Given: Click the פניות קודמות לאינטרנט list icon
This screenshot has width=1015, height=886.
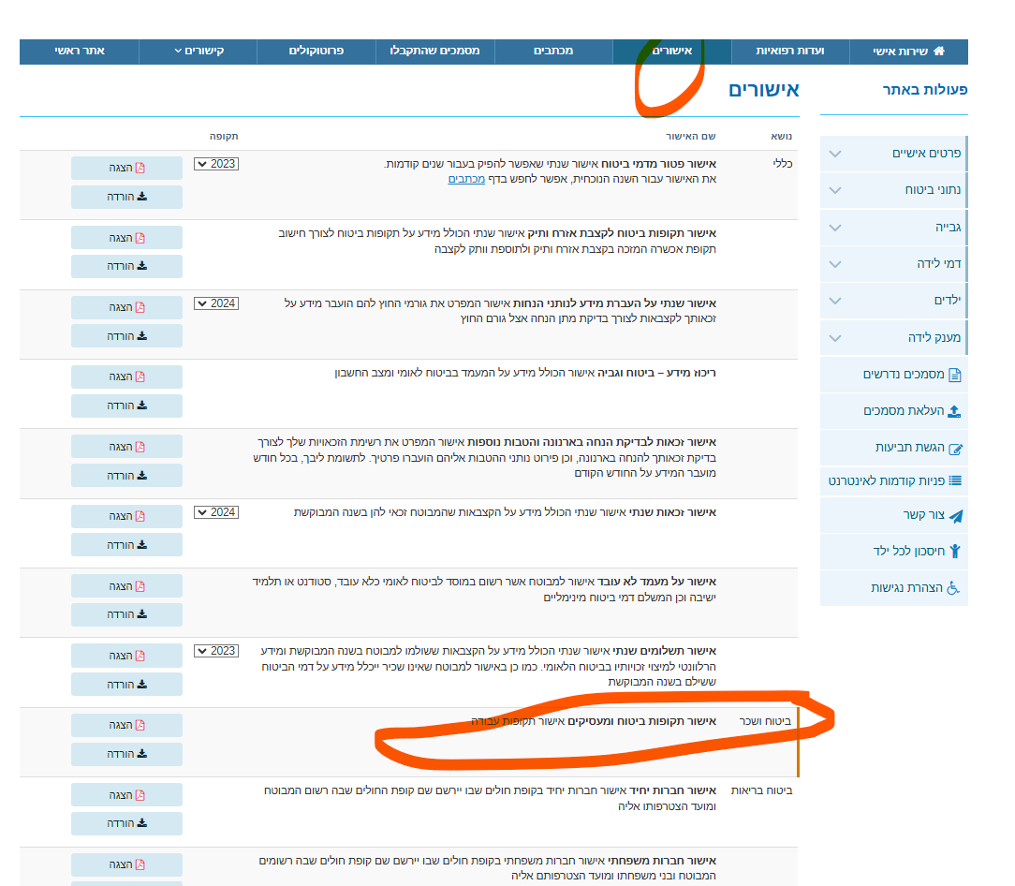Looking at the screenshot, I should pyautogui.click(x=955, y=480).
